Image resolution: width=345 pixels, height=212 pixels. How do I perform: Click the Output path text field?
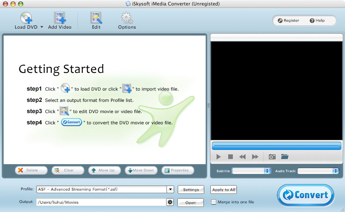[101, 202]
